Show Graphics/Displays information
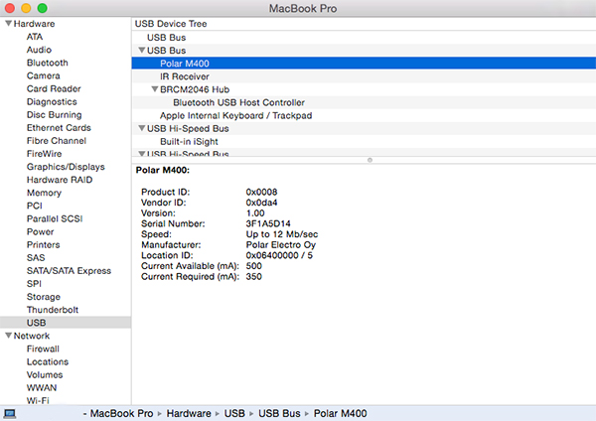Image resolution: width=596 pixels, height=421 pixels. point(66,167)
